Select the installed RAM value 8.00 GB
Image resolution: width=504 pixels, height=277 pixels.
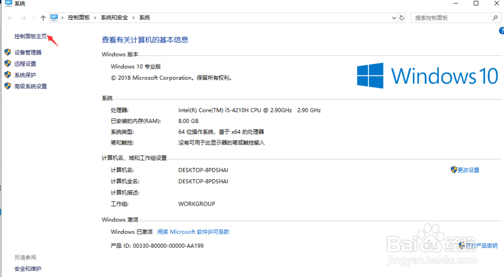point(188,121)
